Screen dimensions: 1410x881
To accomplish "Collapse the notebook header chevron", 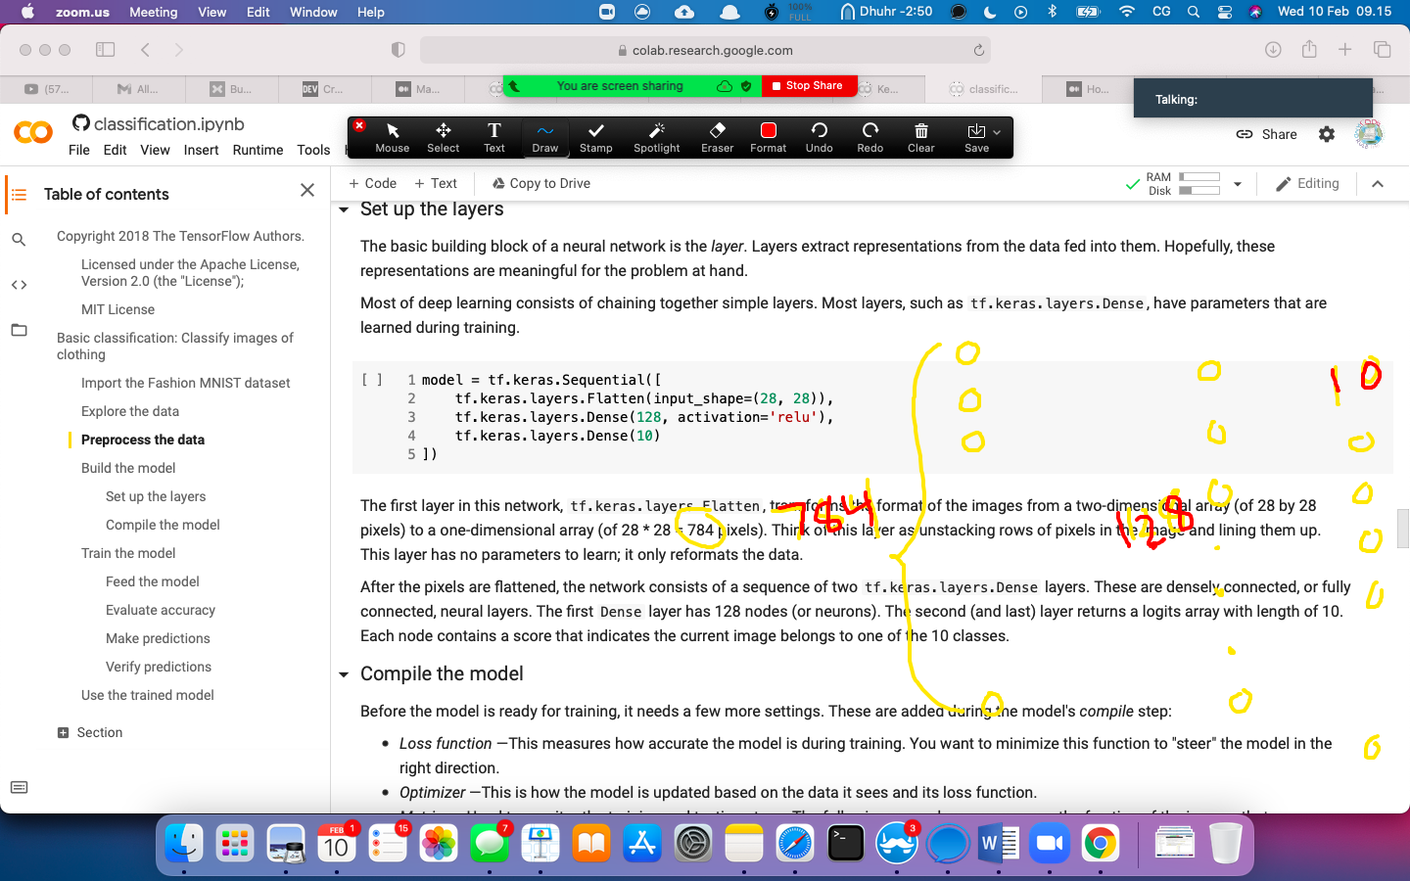I will pyautogui.click(x=1378, y=184).
